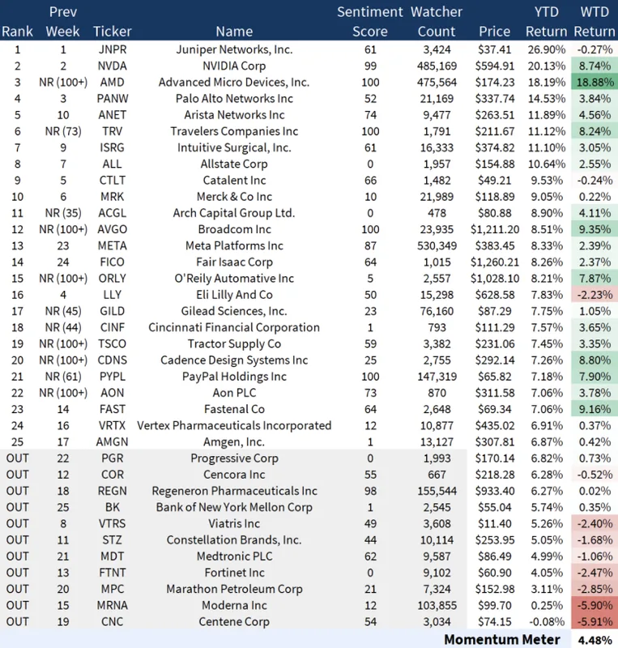Click the Watcher Count column header
Viewport: 618px width, 648px height.
pos(437,22)
